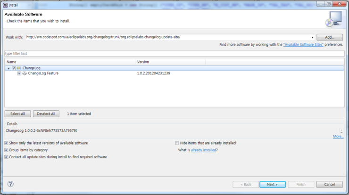Viewport: 349px width, 195px height.
Task: Click the ChangeLog Feature plugin icon
Action: pos(25,73)
